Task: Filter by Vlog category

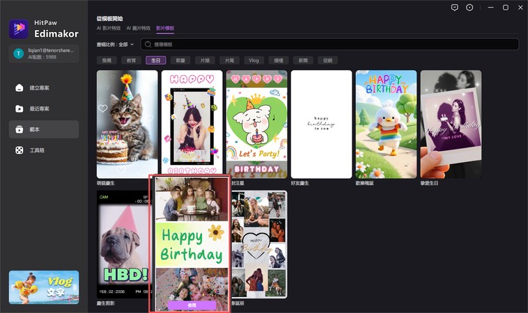Action: click(254, 61)
